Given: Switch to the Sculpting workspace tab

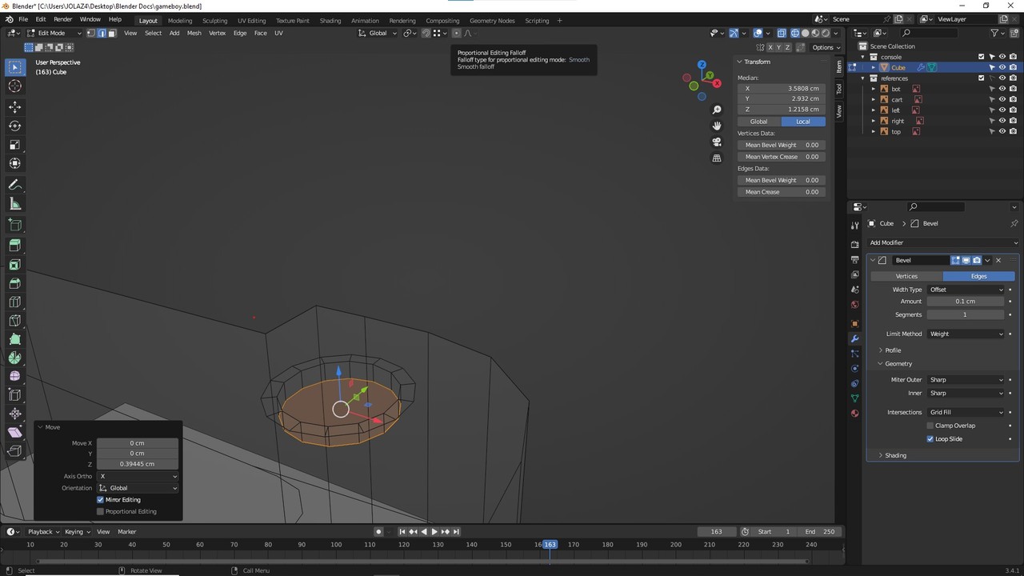Looking at the screenshot, I should 214,20.
